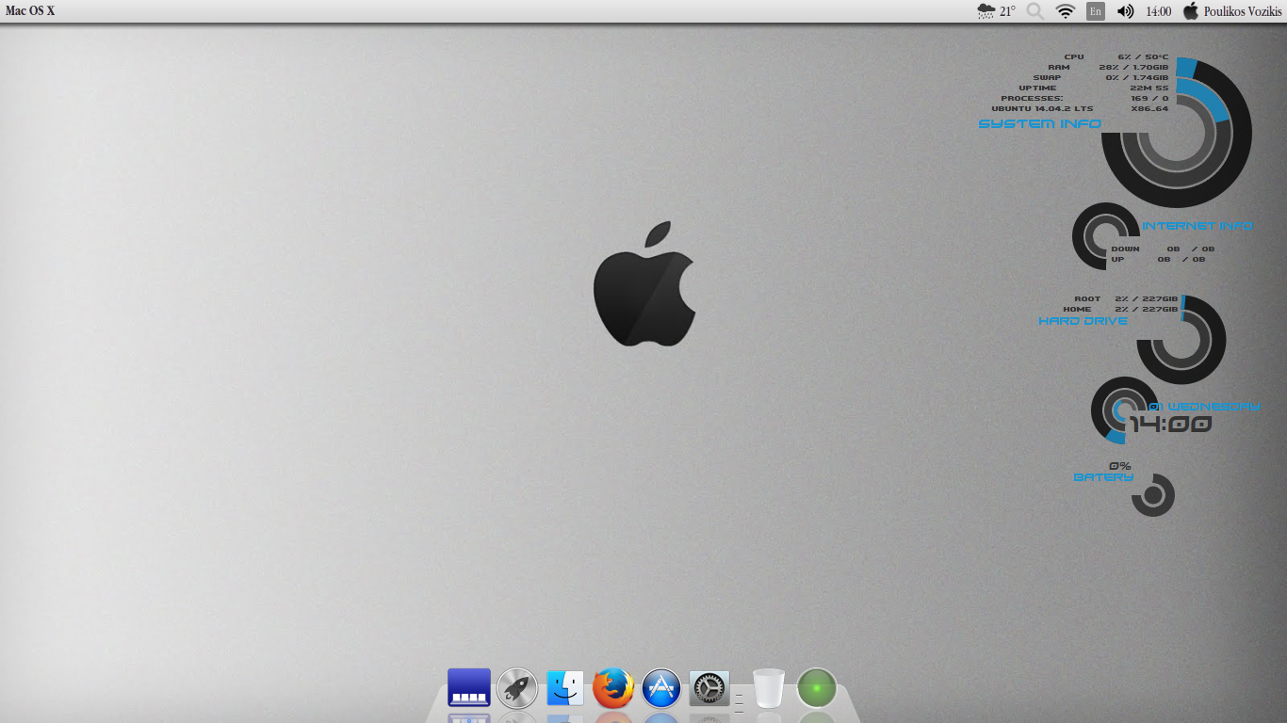Click the SYSTEM INFO heading
The width and height of the screenshot is (1287, 723).
coord(1039,123)
